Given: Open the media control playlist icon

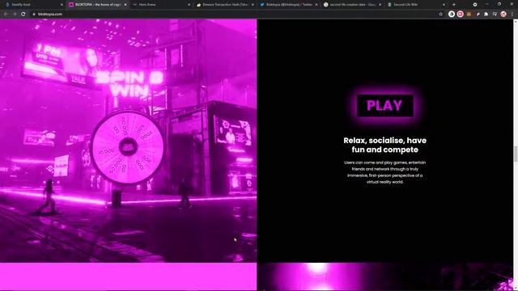Looking at the screenshot, I should (x=495, y=15).
